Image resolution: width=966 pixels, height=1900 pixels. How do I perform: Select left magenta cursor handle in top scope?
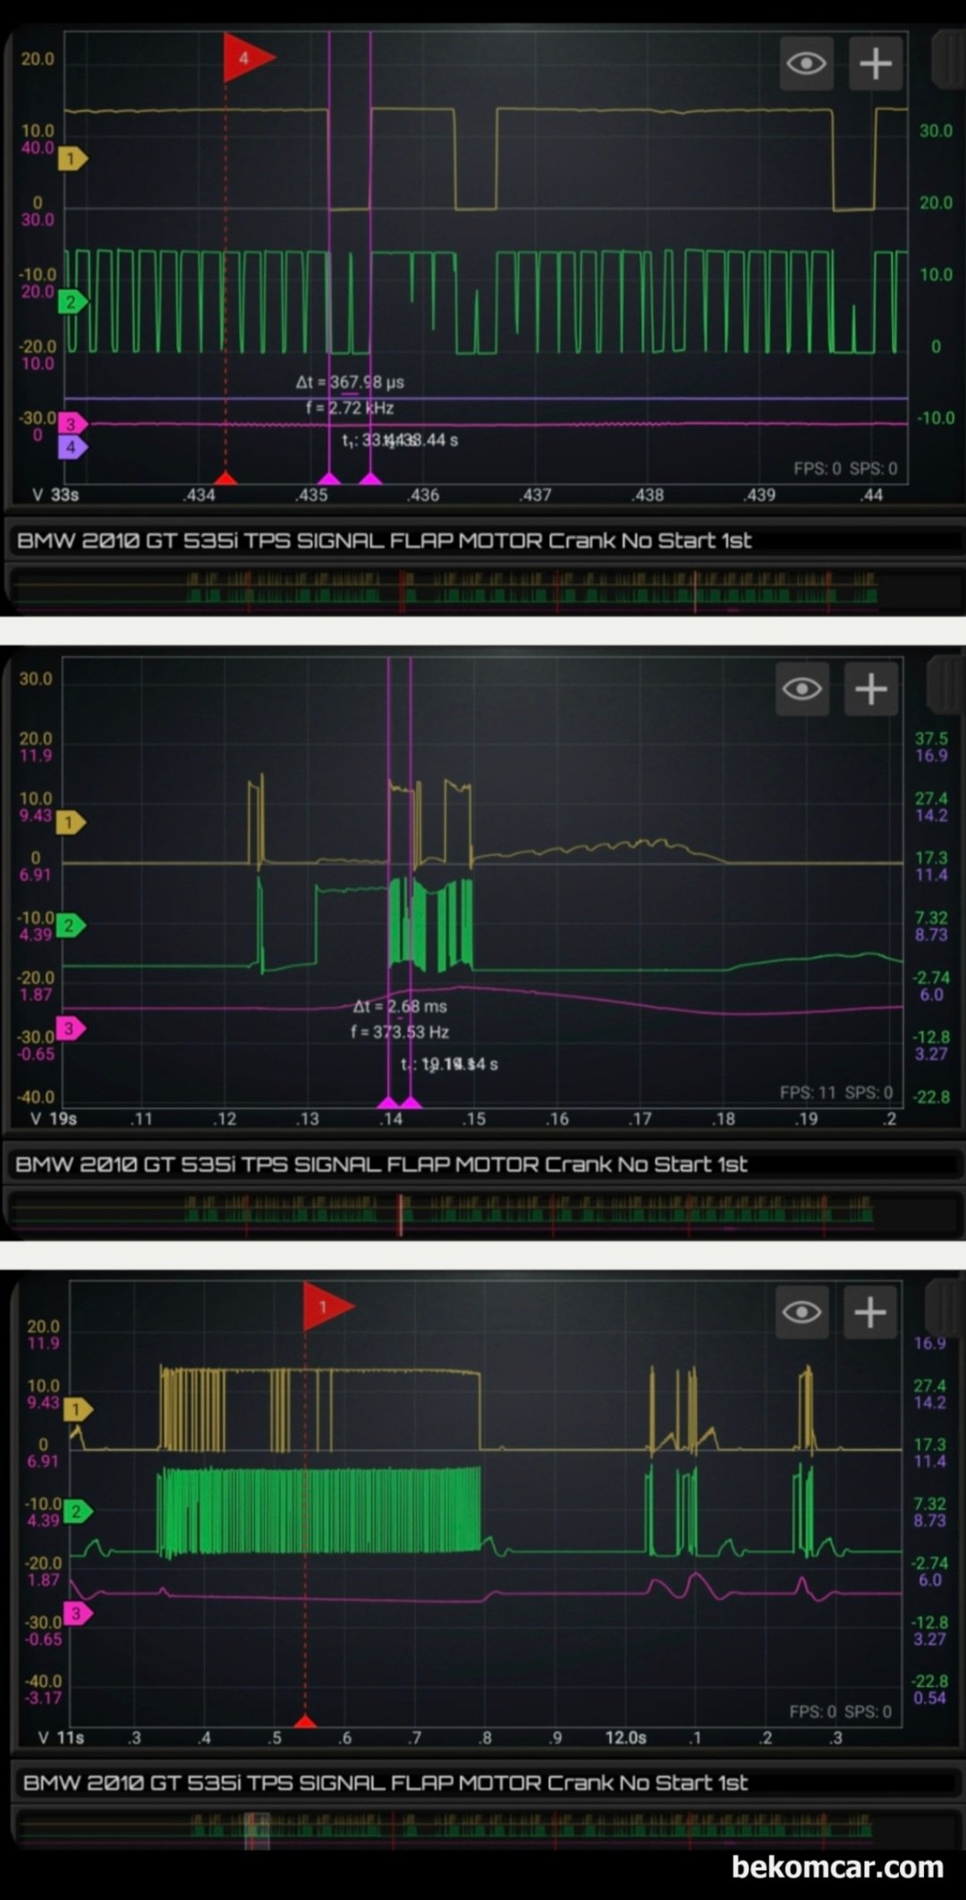tap(329, 479)
